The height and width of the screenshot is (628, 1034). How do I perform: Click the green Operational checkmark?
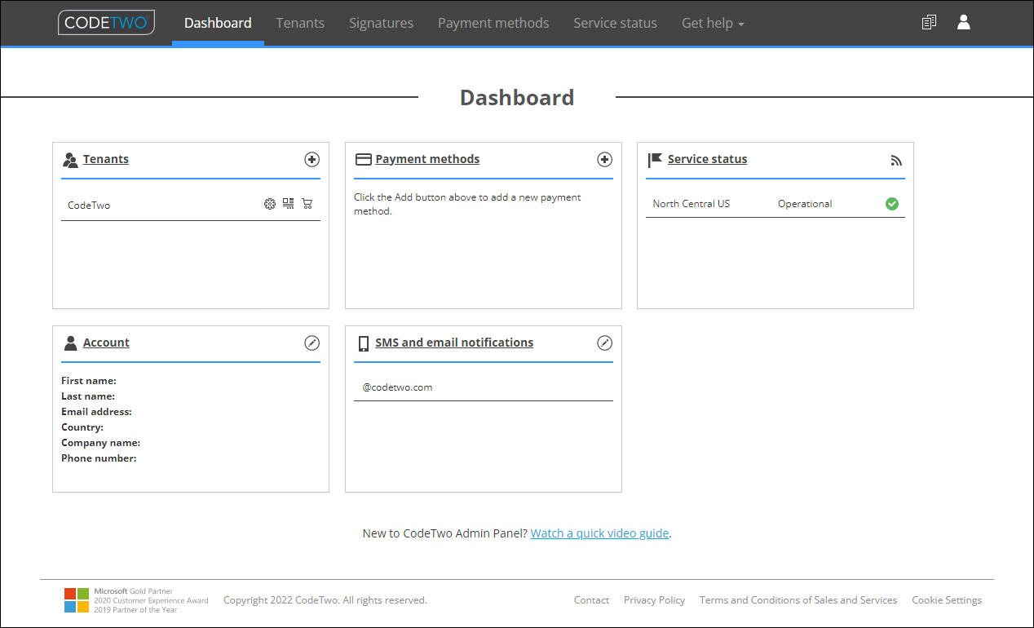click(x=892, y=204)
